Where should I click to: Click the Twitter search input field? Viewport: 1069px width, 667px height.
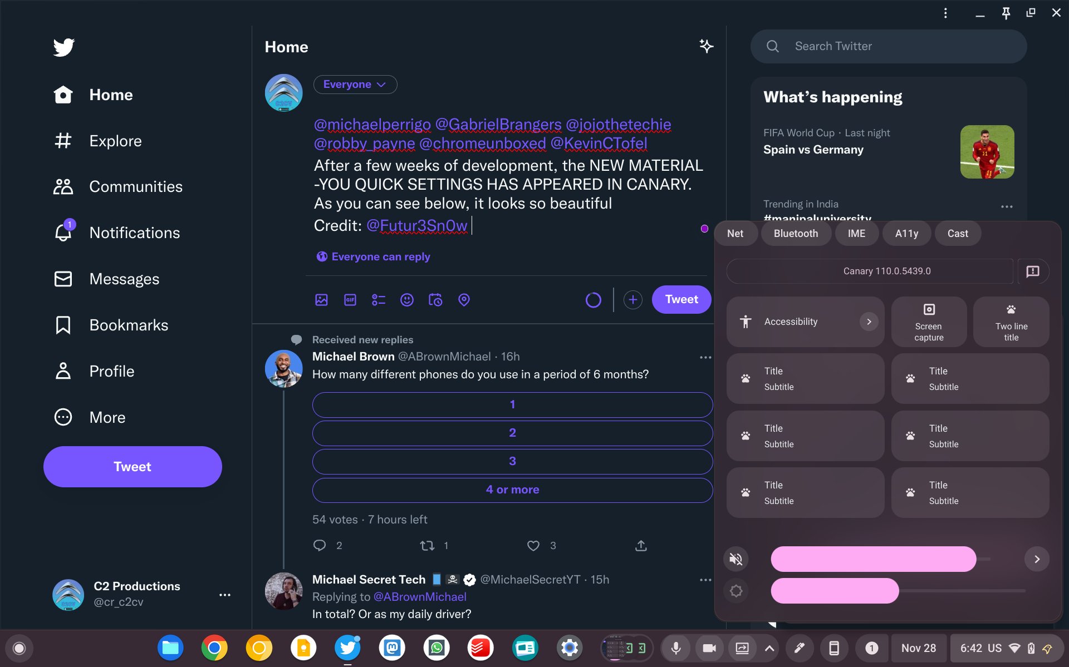click(888, 46)
